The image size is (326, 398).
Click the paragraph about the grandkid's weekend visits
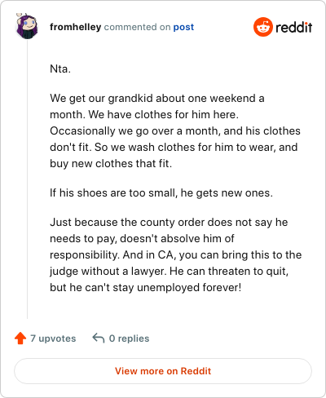[175, 130]
